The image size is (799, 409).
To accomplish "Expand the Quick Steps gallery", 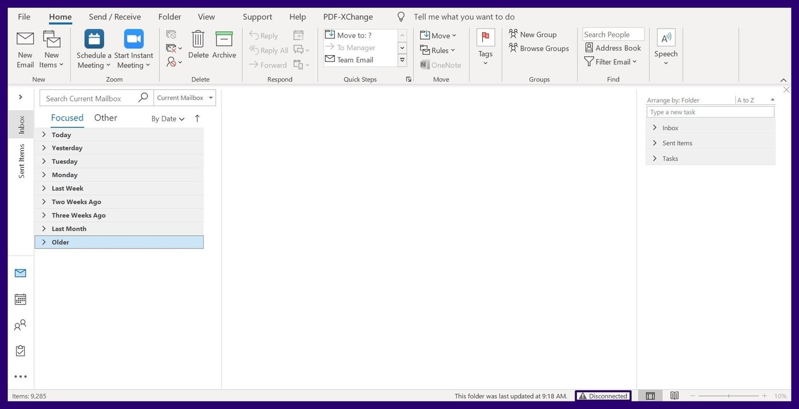I will pyautogui.click(x=402, y=60).
